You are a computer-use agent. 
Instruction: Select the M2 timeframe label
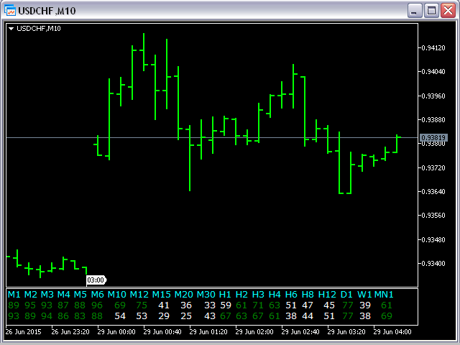click(30, 294)
